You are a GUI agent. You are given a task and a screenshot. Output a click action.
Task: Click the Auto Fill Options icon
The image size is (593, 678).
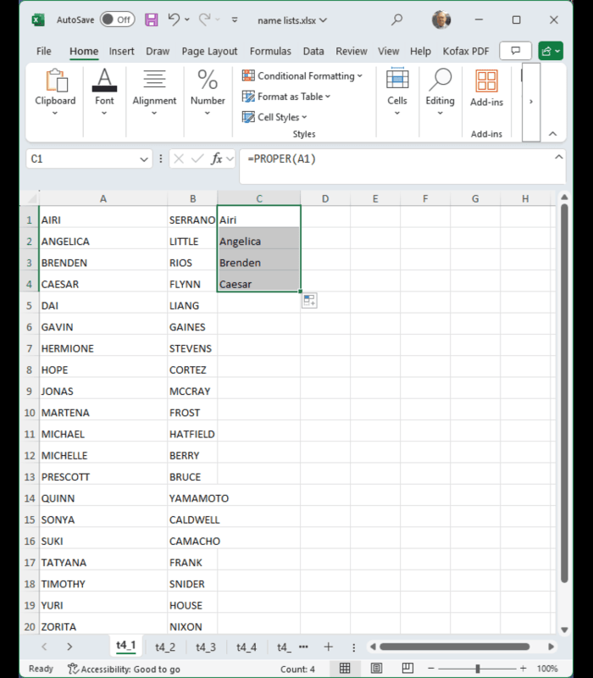coord(308,301)
